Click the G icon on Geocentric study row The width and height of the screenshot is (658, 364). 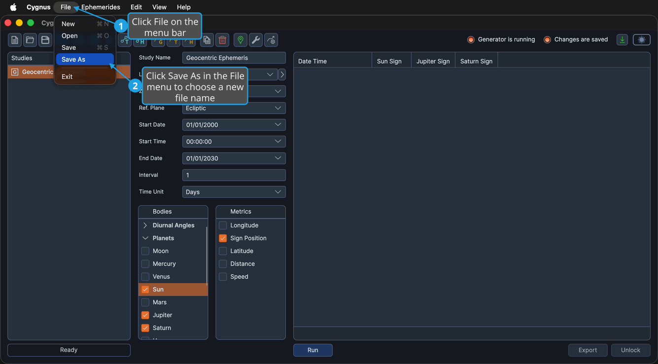coord(15,72)
